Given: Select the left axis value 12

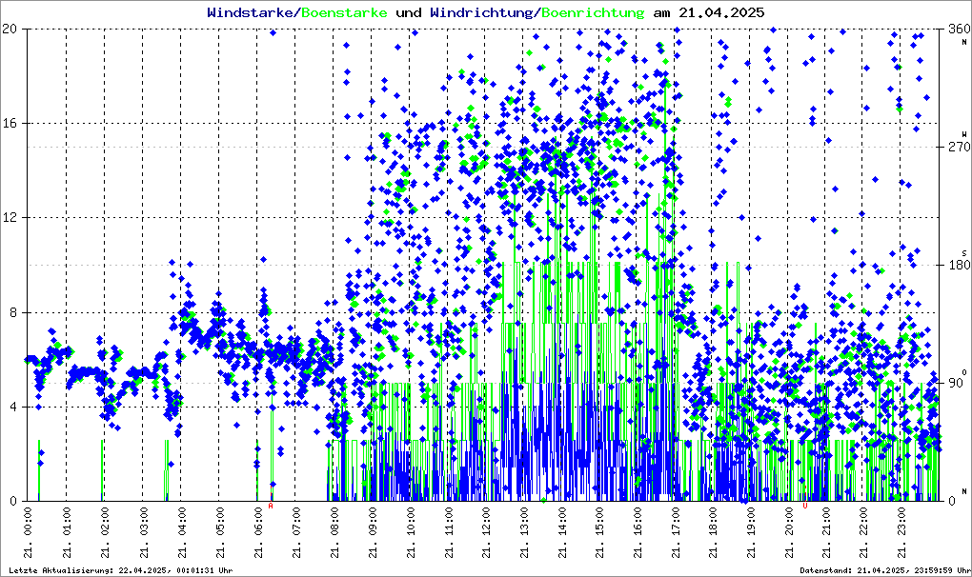Looking at the screenshot, I should point(10,217).
